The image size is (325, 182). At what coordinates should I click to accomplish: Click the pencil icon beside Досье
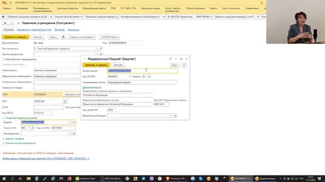63,37
